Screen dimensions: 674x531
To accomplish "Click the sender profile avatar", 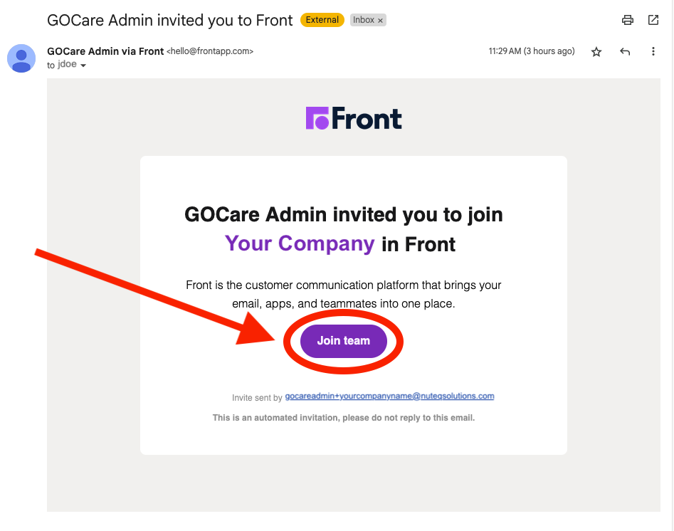I will point(21,58).
